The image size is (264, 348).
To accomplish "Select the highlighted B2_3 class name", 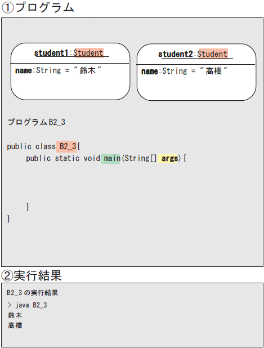I will coord(66,146).
